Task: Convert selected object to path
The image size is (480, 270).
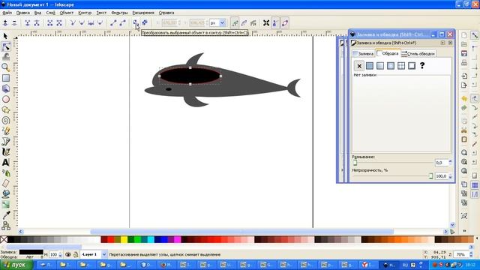Action: (135, 23)
